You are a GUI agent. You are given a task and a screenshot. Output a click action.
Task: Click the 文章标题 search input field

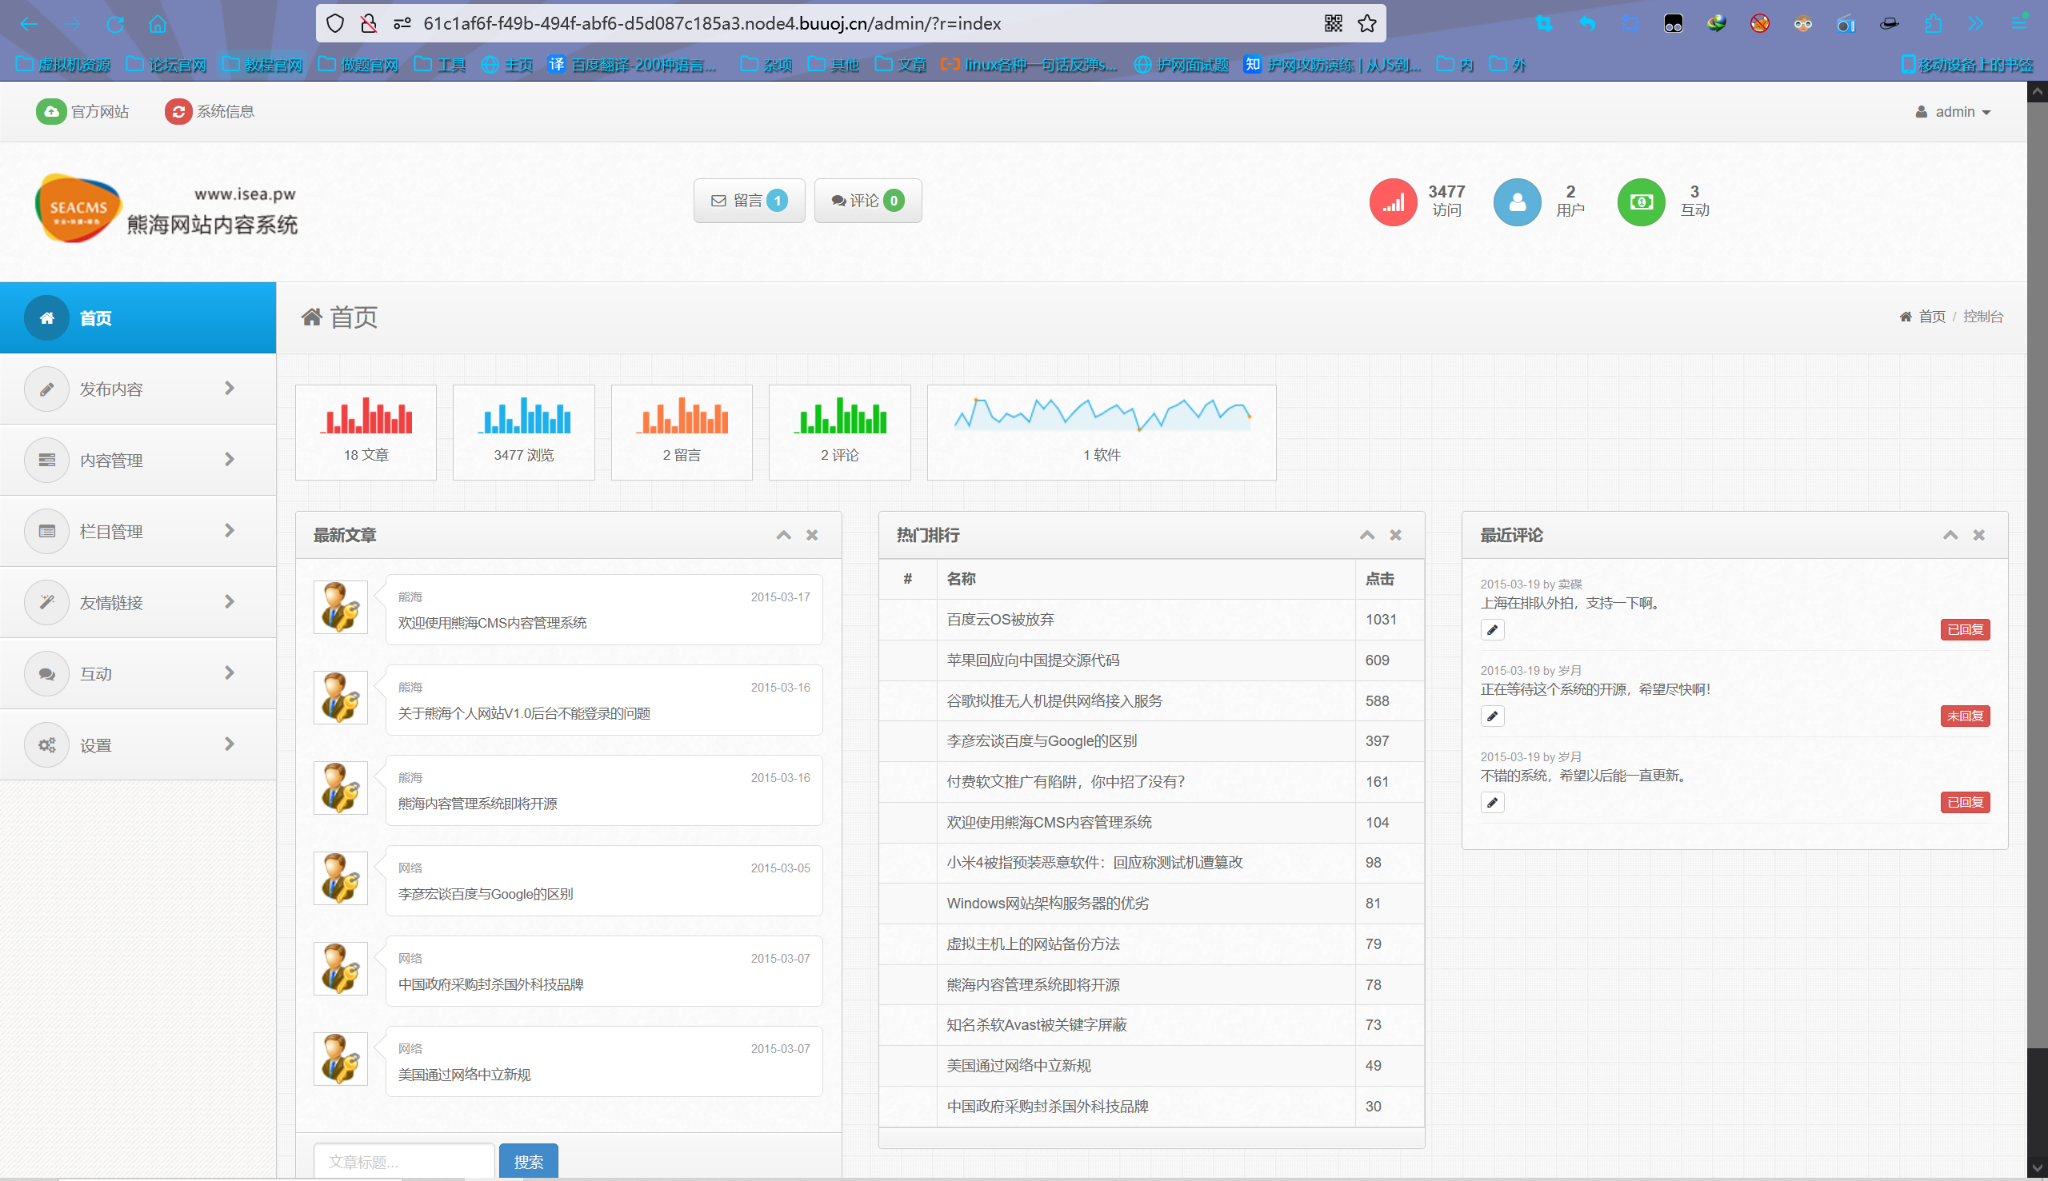(x=403, y=1162)
